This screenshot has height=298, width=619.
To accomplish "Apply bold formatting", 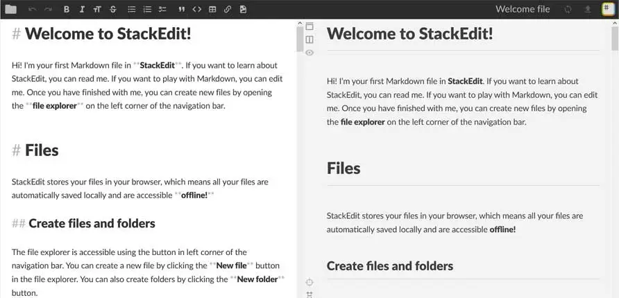I will pos(67,9).
